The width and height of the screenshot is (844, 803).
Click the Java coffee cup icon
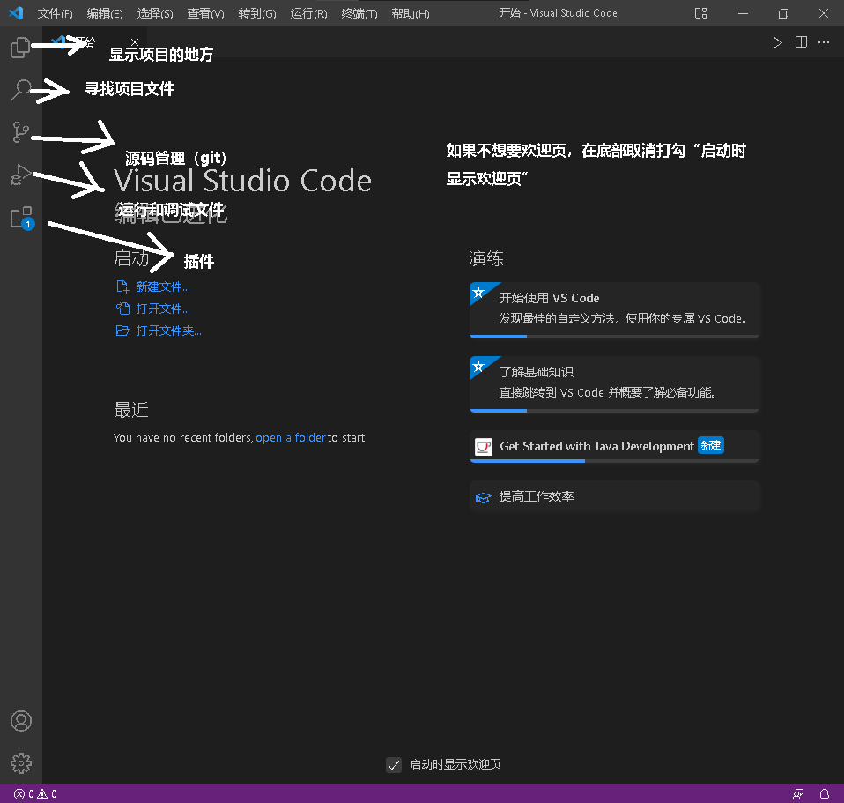484,447
